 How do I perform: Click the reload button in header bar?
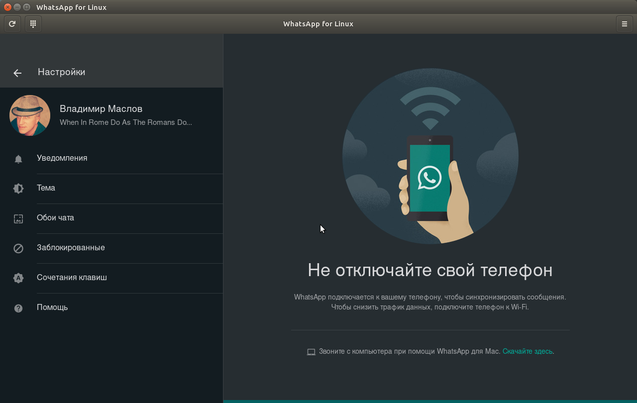point(12,24)
